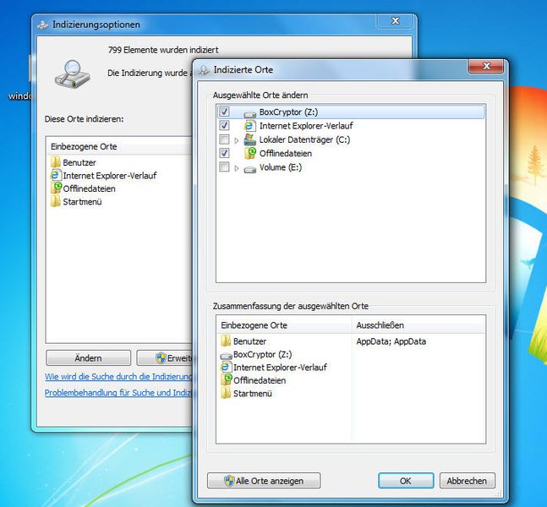Open Problembehandlung für Suche link
The width and height of the screenshot is (547, 507).
click(118, 393)
